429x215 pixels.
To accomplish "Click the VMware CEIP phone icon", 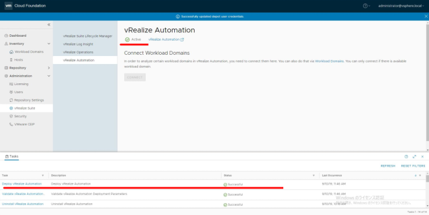I will tap(11, 124).
